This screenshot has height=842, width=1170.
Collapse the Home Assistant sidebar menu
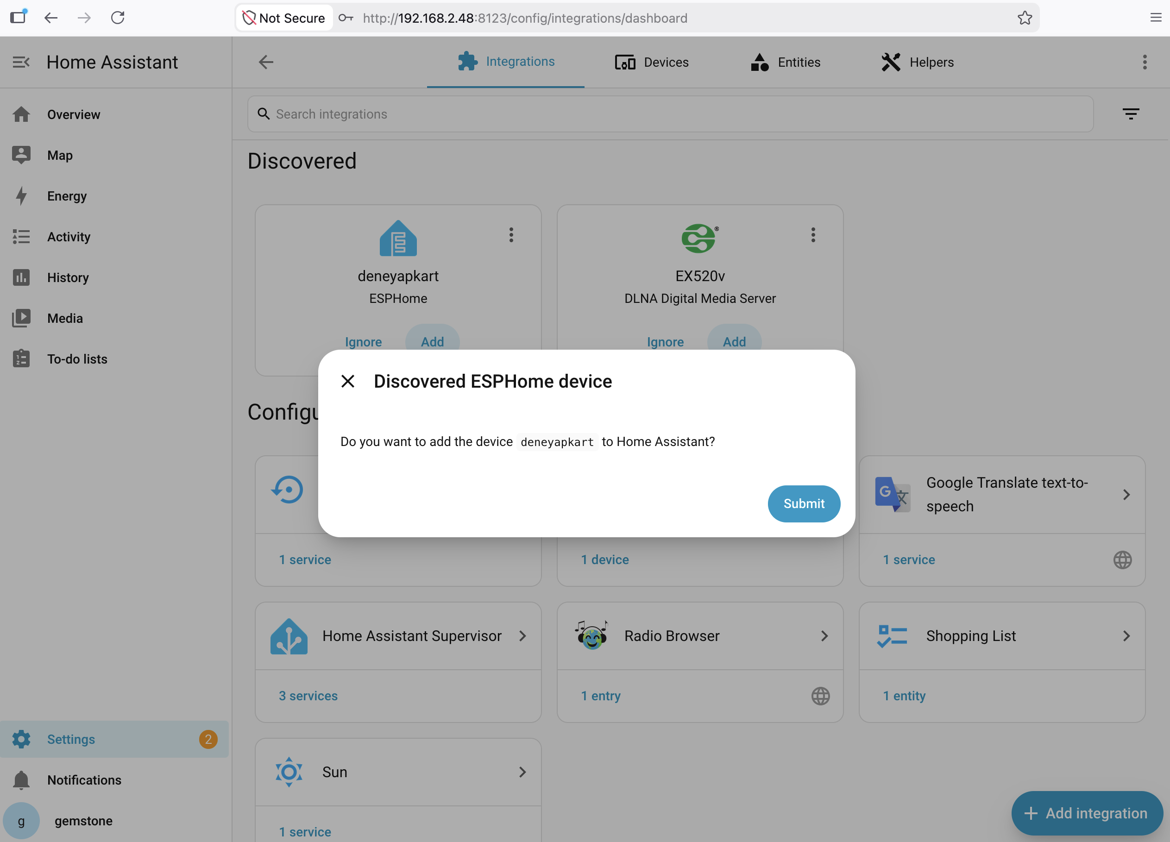(21, 63)
